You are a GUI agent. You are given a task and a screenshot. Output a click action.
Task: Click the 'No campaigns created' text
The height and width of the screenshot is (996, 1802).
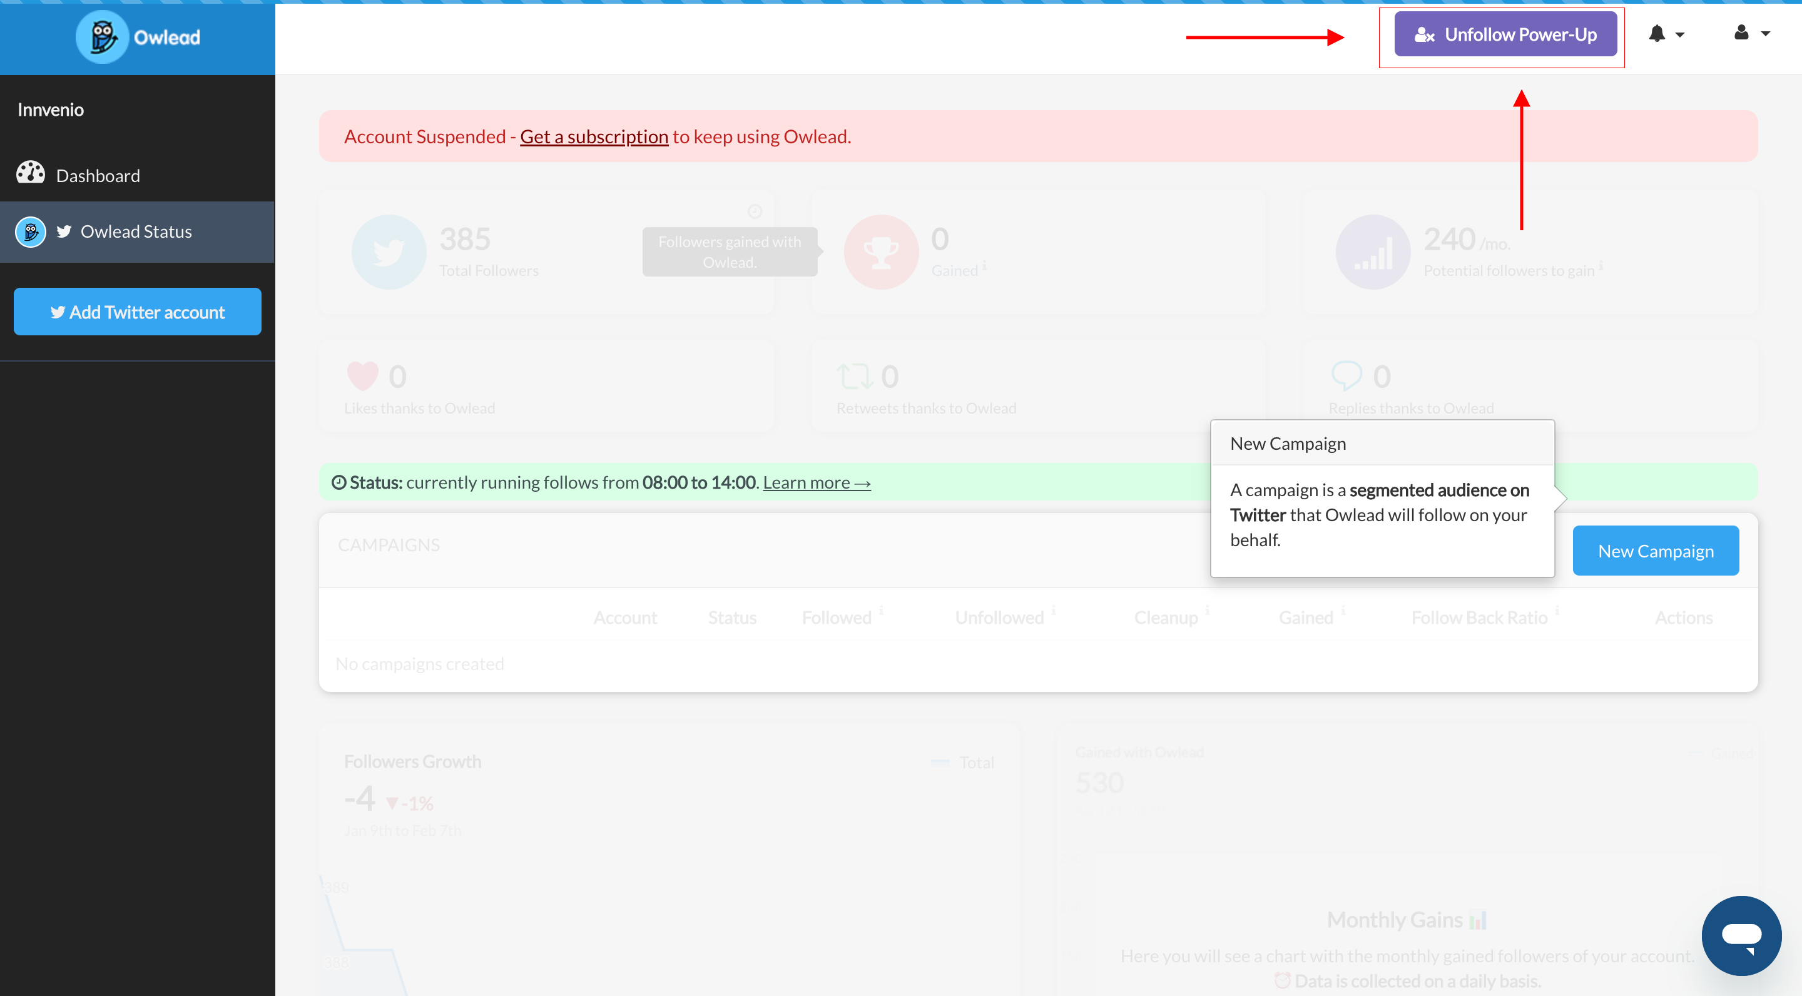tap(420, 663)
